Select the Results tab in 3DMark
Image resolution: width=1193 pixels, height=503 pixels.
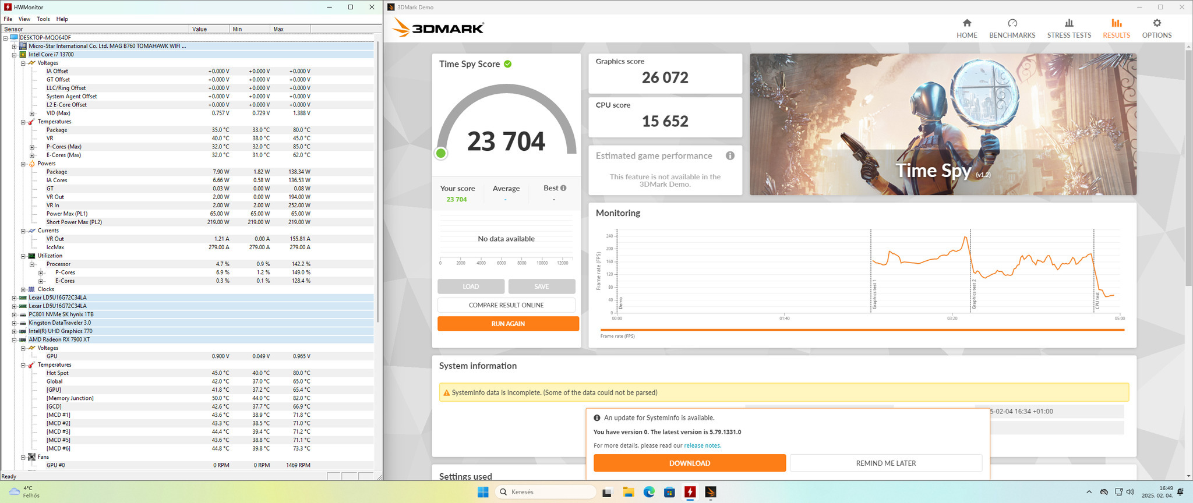tap(1116, 28)
